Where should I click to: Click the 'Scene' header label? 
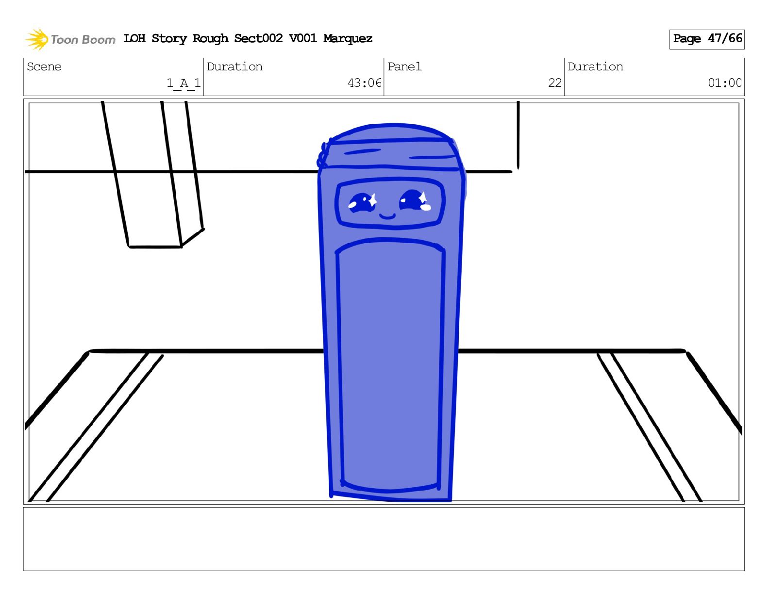click(x=44, y=66)
